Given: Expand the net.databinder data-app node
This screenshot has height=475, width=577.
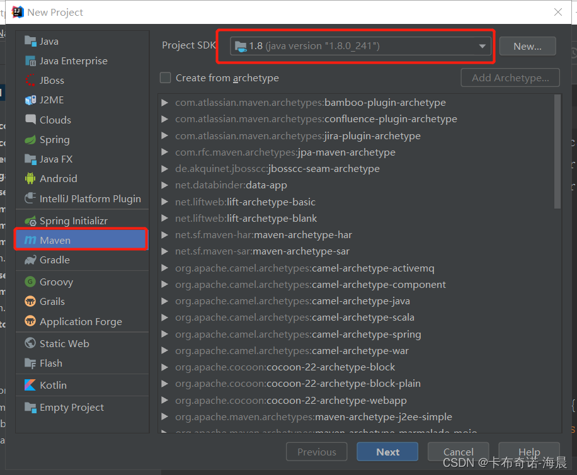Looking at the screenshot, I should click(164, 185).
